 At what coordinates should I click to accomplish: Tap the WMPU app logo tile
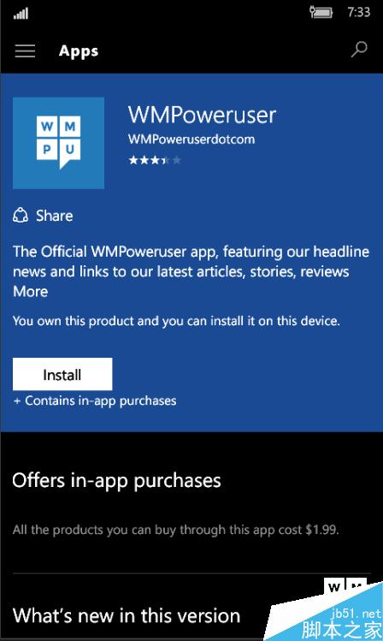pos(58,143)
